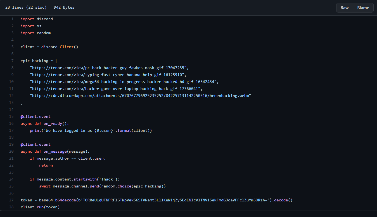Click the '942 Bytes' file size
377x217 pixels.
pos(64,8)
